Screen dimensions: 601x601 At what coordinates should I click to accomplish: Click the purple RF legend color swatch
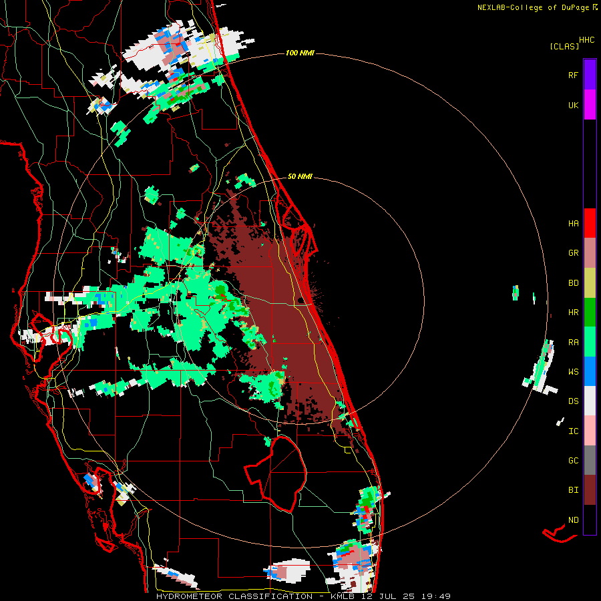tap(590, 75)
